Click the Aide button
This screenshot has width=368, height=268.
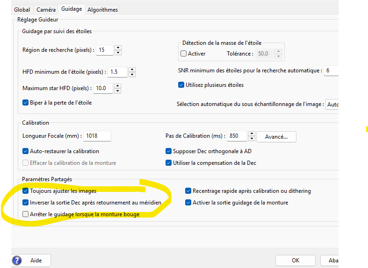[x=31, y=260]
